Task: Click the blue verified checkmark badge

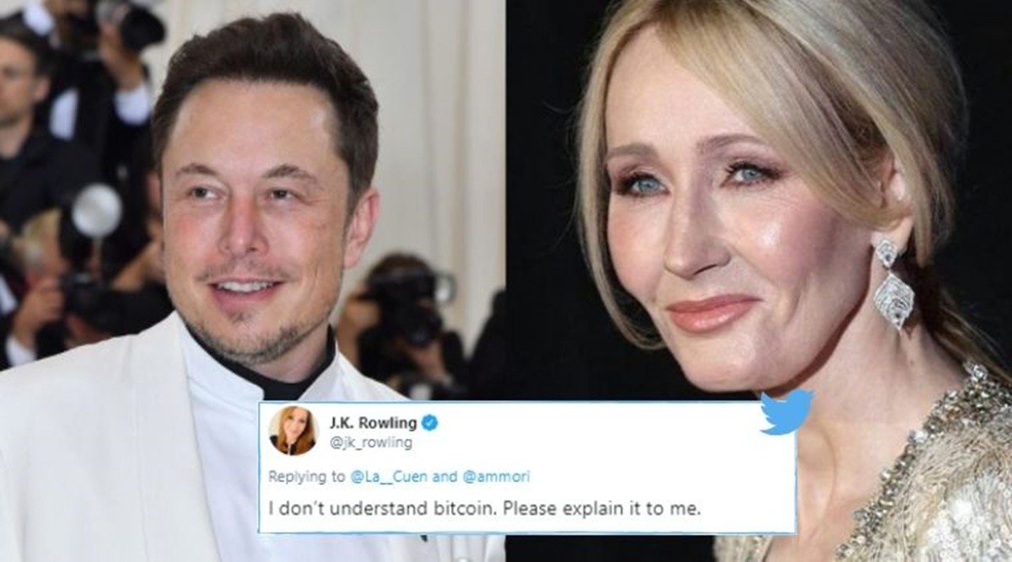Action: (x=428, y=422)
